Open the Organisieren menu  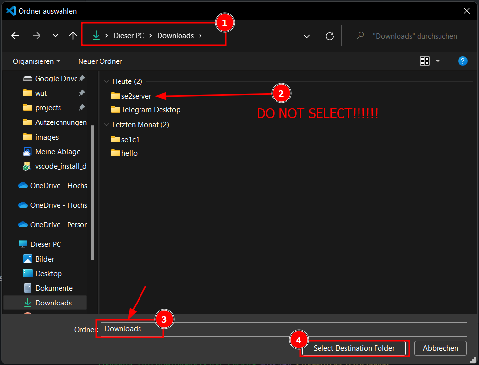[37, 61]
